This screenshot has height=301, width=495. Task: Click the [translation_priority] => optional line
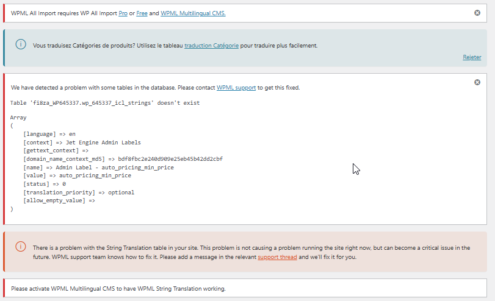pyautogui.click(x=79, y=193)
